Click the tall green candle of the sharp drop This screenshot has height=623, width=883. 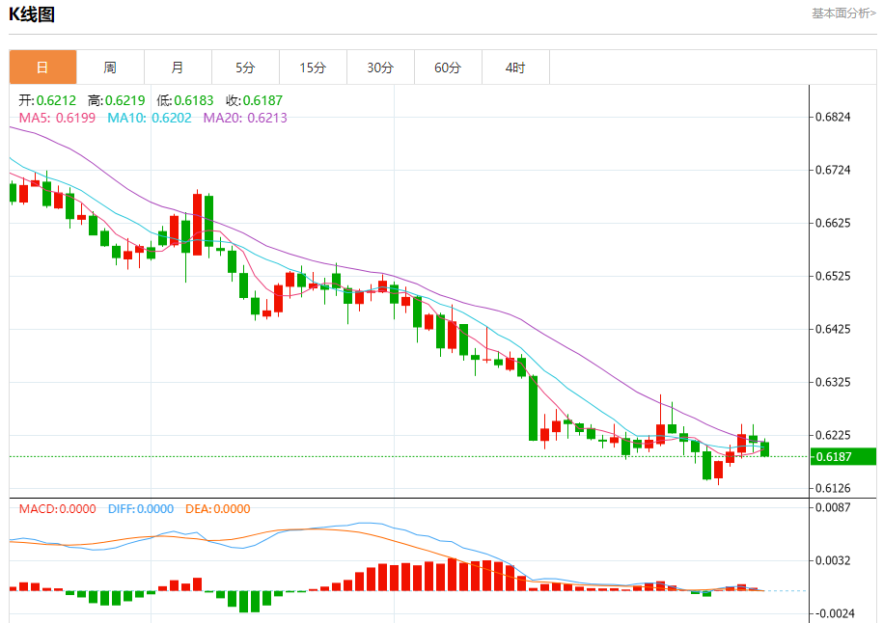click(x=533, y=408)
